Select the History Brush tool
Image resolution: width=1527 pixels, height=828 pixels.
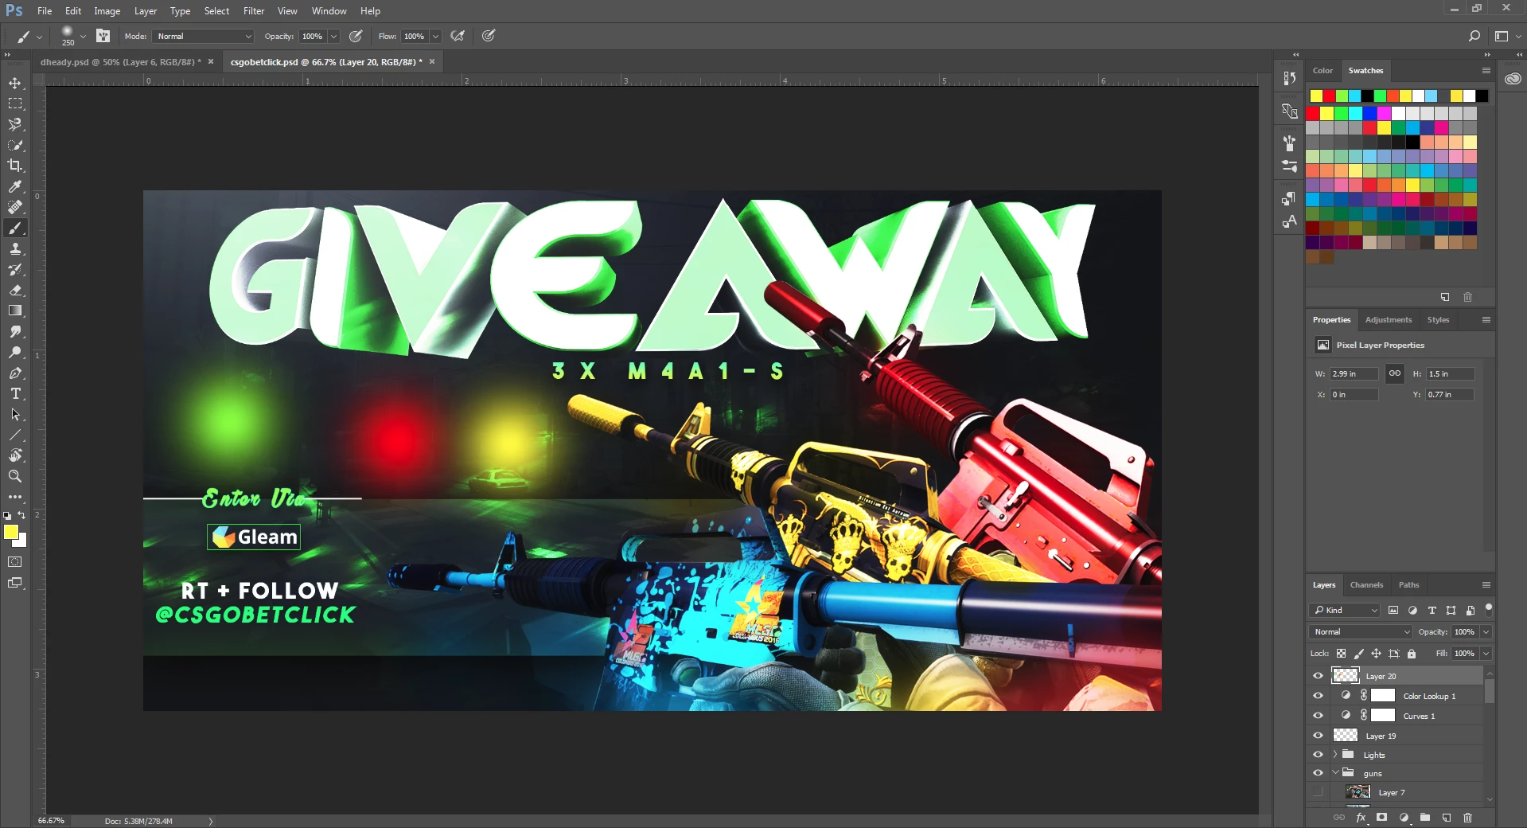(x=15, y=270)
